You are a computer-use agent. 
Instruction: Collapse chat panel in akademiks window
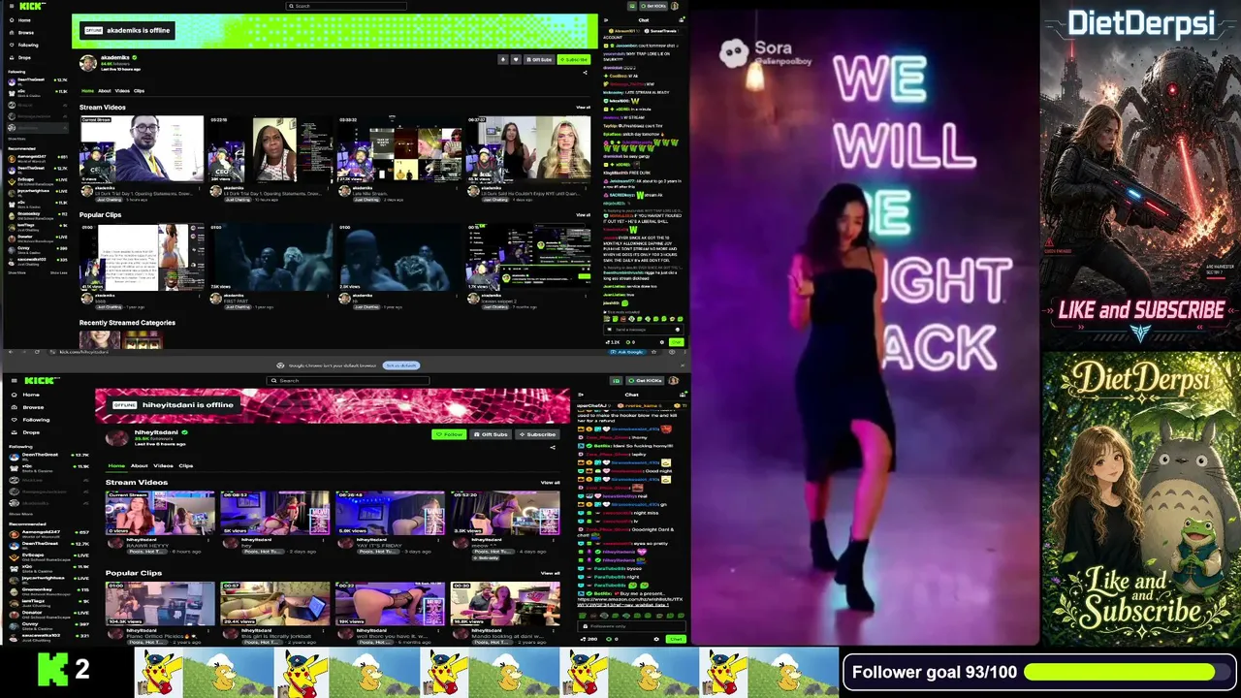(607, 19)
